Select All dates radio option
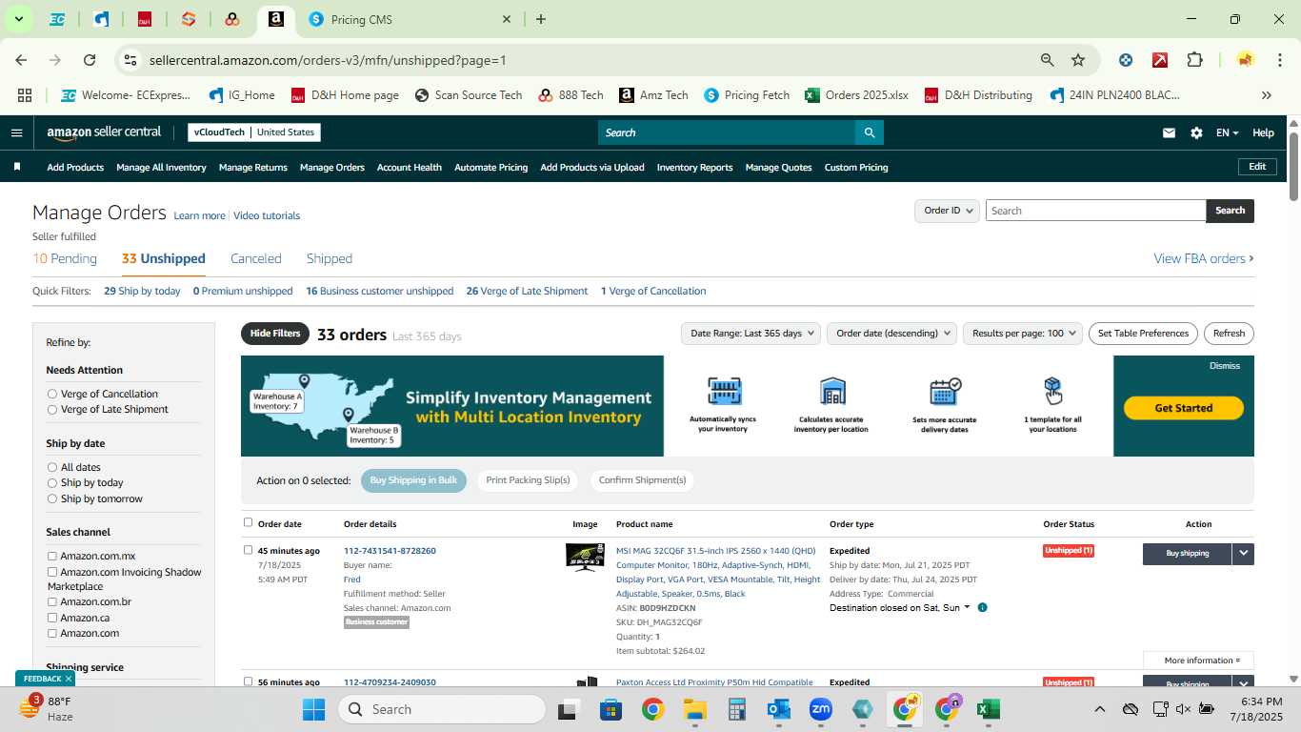This screenshot has width=1301, height=732. click(52, 467)
